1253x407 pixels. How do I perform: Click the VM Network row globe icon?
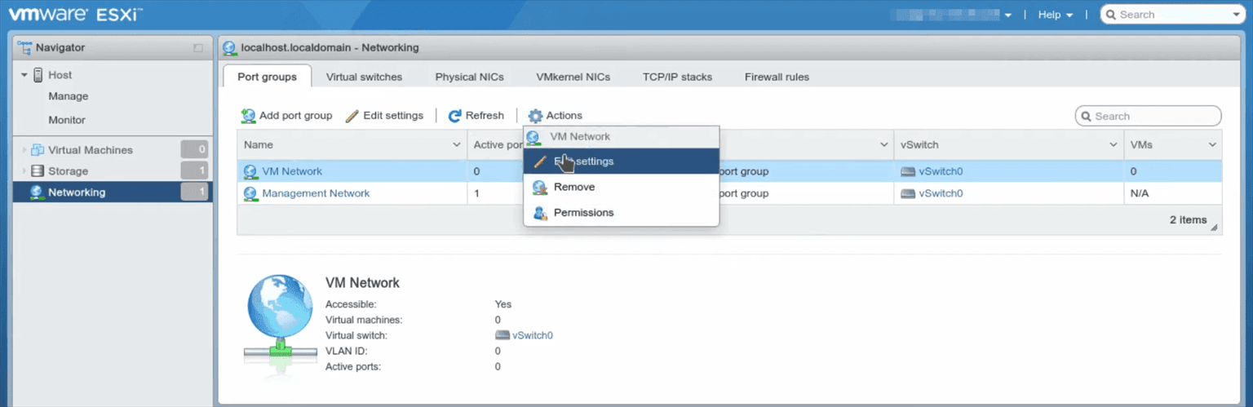(251, 172)
